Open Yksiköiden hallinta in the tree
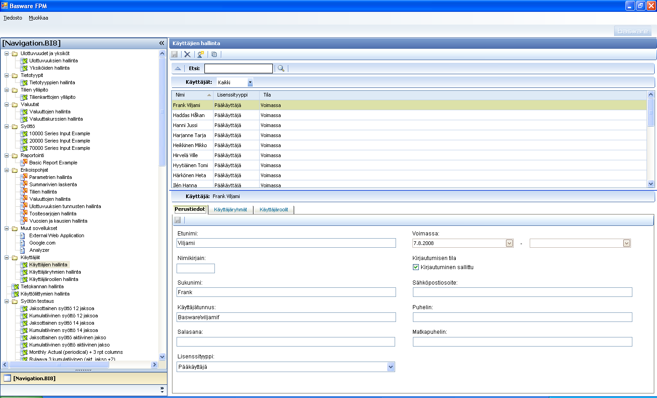 pyautogui.click(x=49, y=68)
